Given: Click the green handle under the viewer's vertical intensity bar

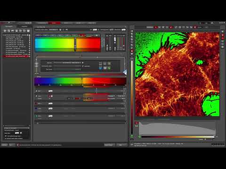Looking at the screenshot, I should coord(132,136).
